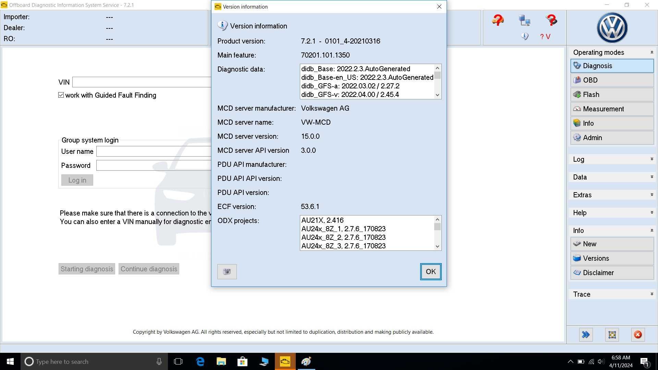Toggle 'work with Guided Fault Finding' checkbox
658x370 pixels.
click(61, 95)
